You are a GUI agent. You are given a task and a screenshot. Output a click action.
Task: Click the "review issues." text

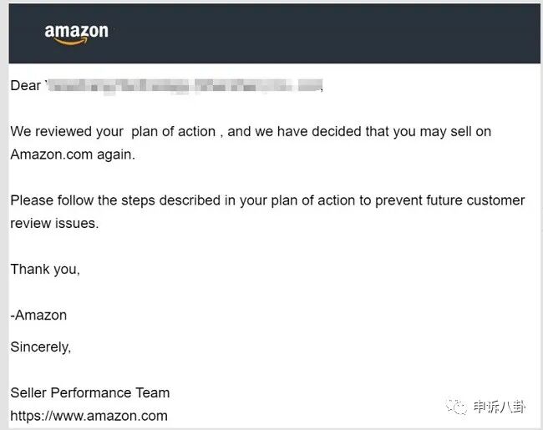coord(54,223)
